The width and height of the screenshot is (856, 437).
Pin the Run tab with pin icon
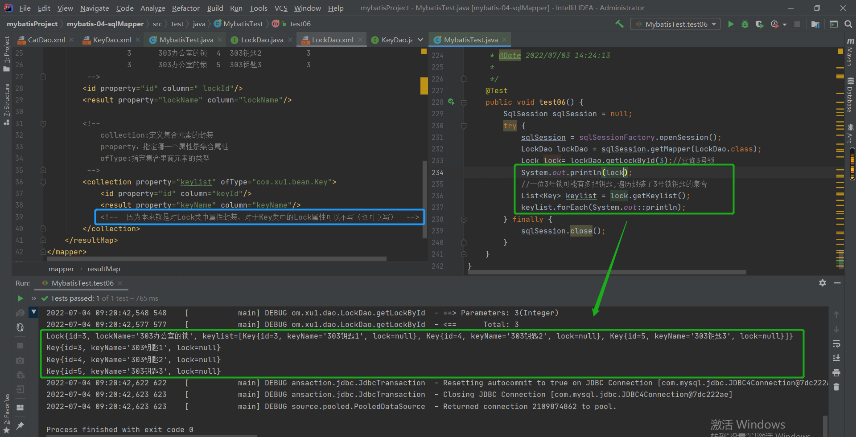coord(20,426)
